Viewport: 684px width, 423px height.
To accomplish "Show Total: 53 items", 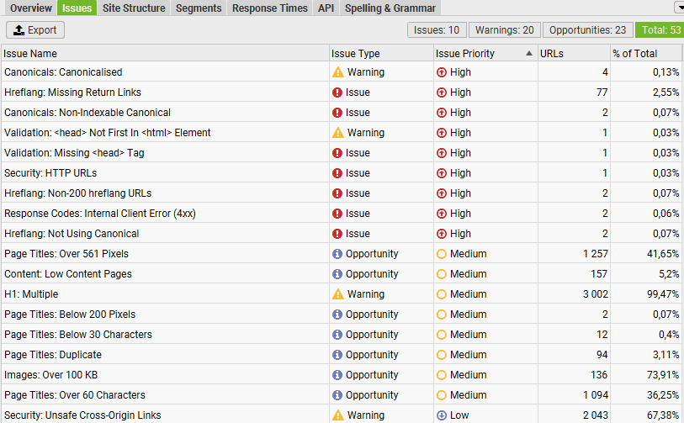I will coord(660,30).
